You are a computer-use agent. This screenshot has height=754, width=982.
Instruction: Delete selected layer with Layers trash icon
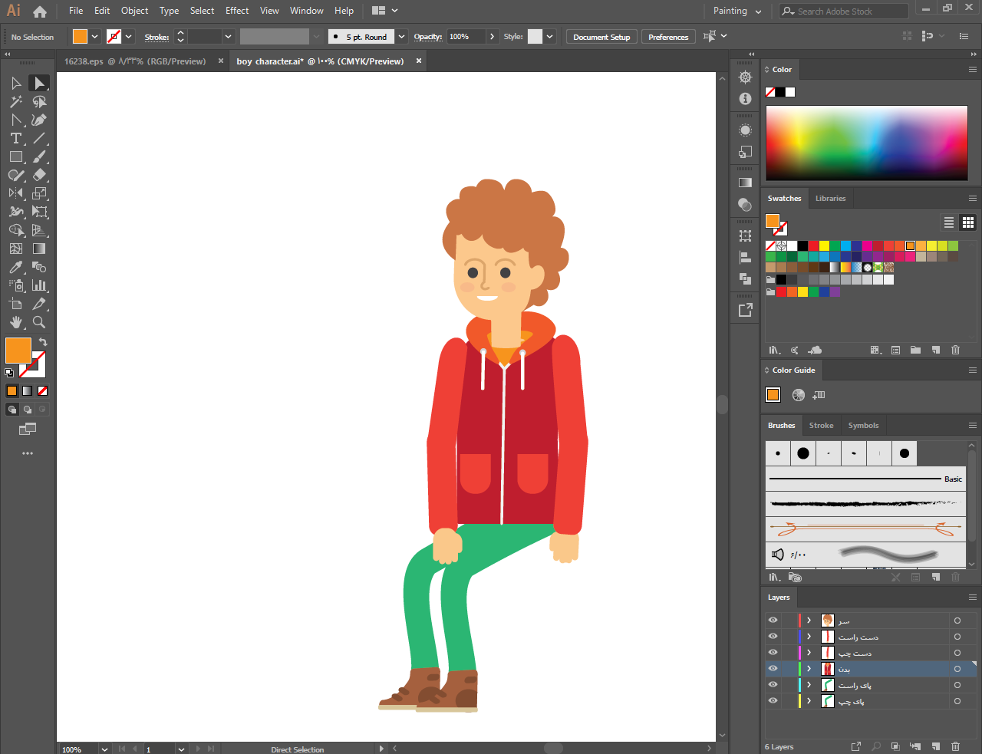pos(955,746)
